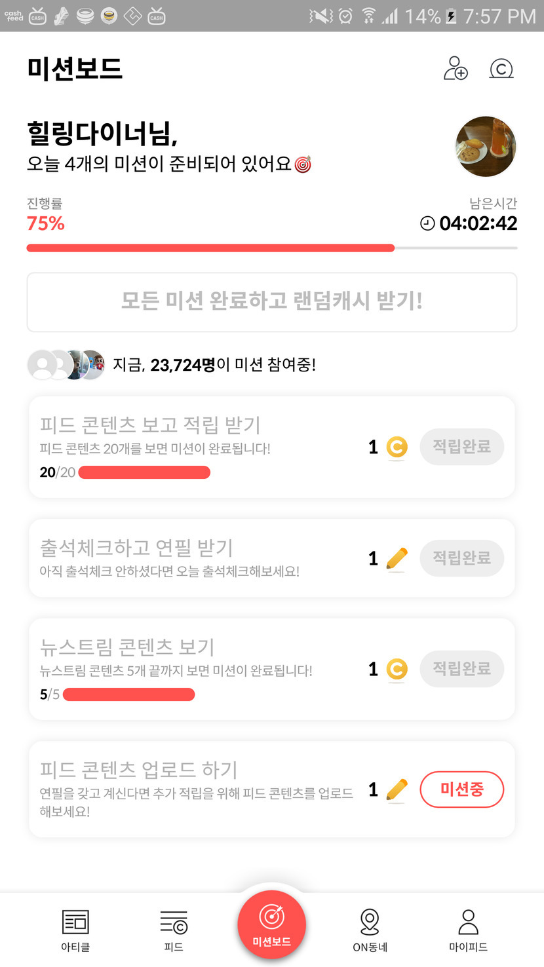Tap the add friend icon in header
This screenshot has height=967, width=544.
(456, 68)
